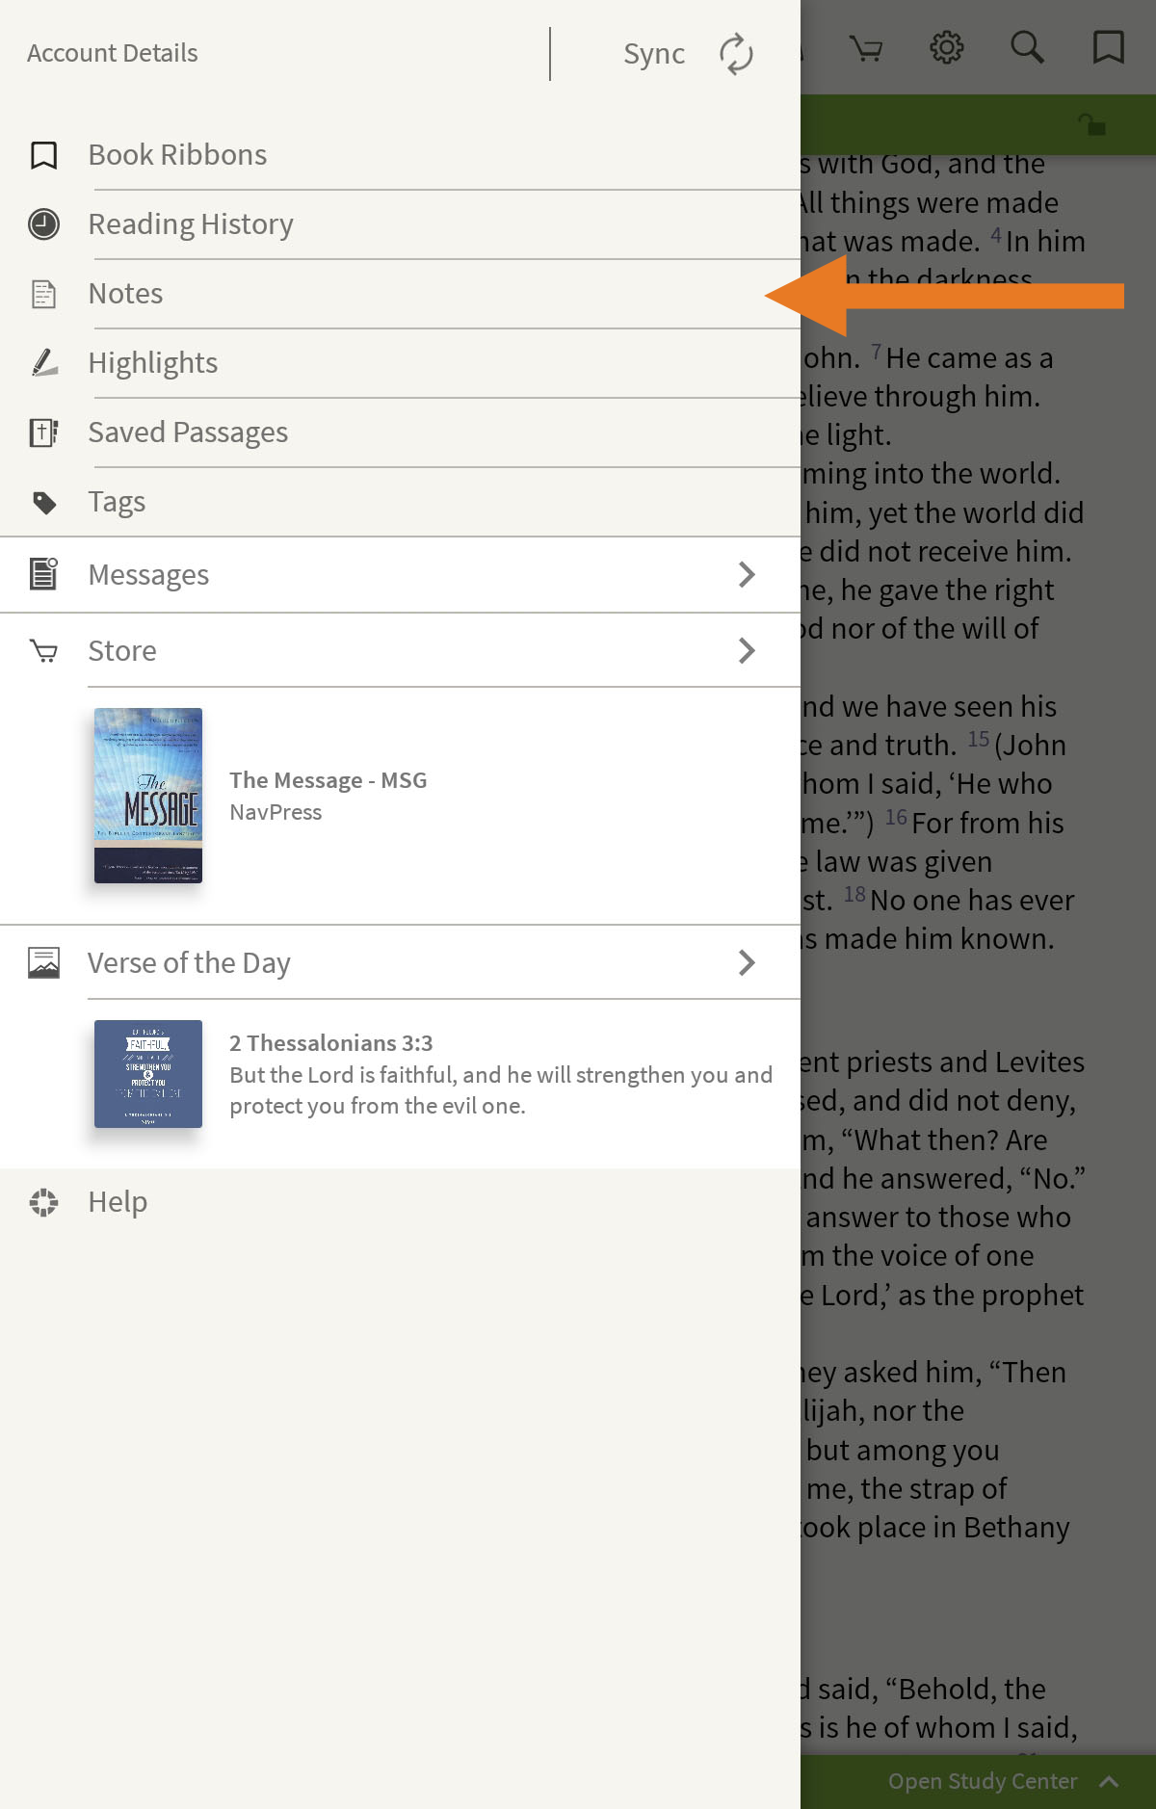Screen dimensions: 1156x1809
Task: Select the Notes document icon
Action: tap(43, 294)
